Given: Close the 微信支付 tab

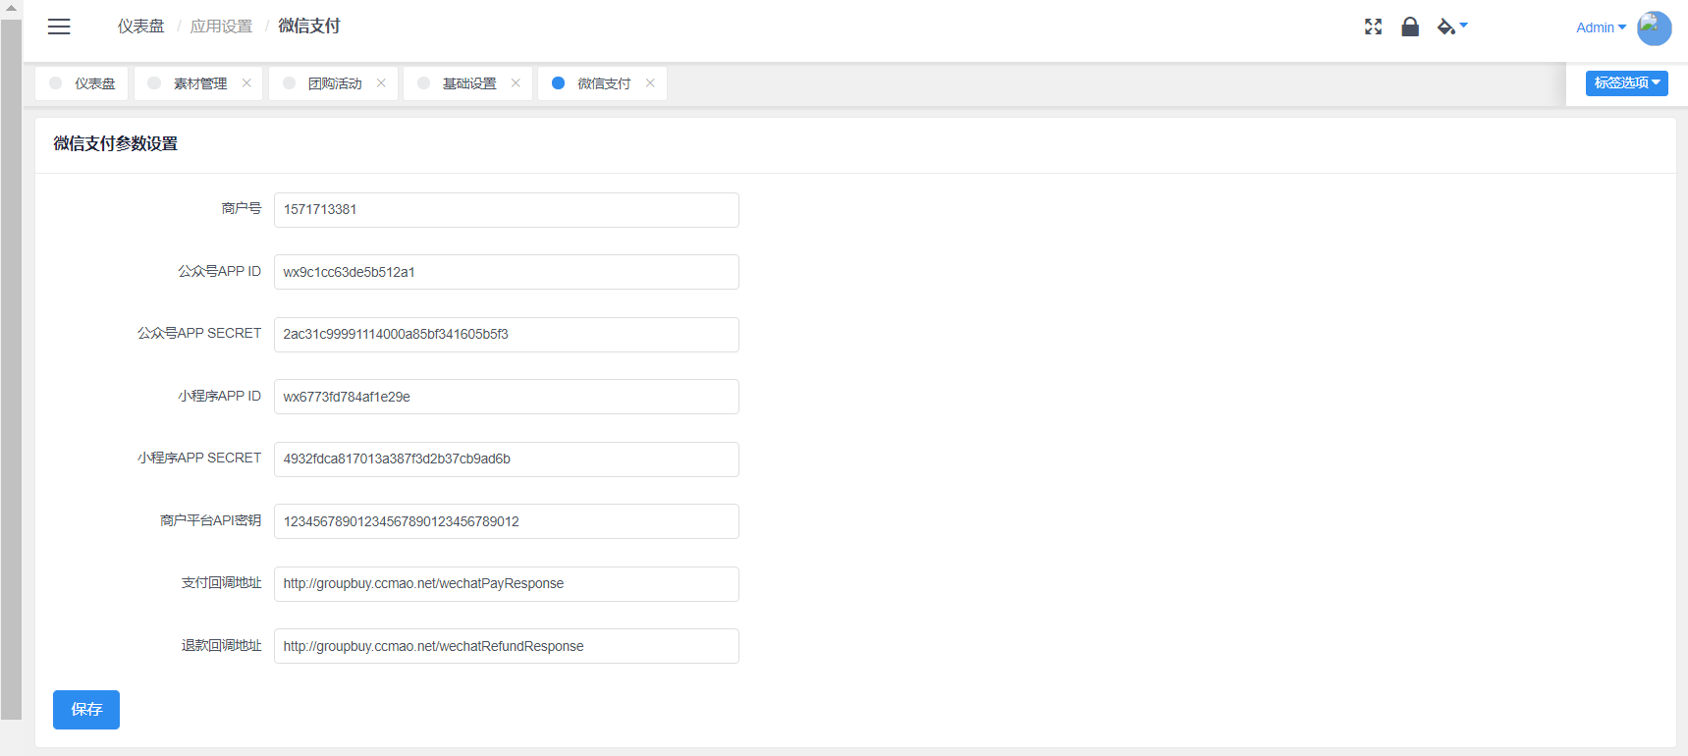Looking at the screenshot, I should 650,83.
